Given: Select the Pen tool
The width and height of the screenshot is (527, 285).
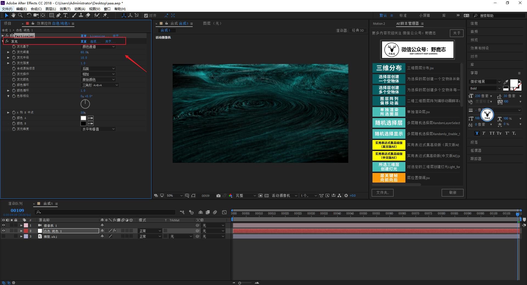Looking at the screenshot, I should (58, 15).
